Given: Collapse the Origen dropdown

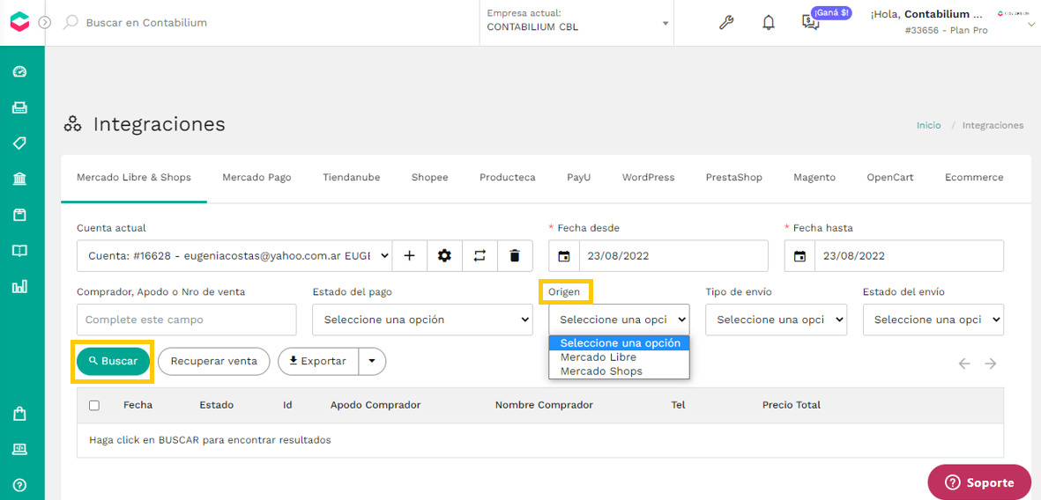Looking at the screenshot, I should (x=619, y=320).
